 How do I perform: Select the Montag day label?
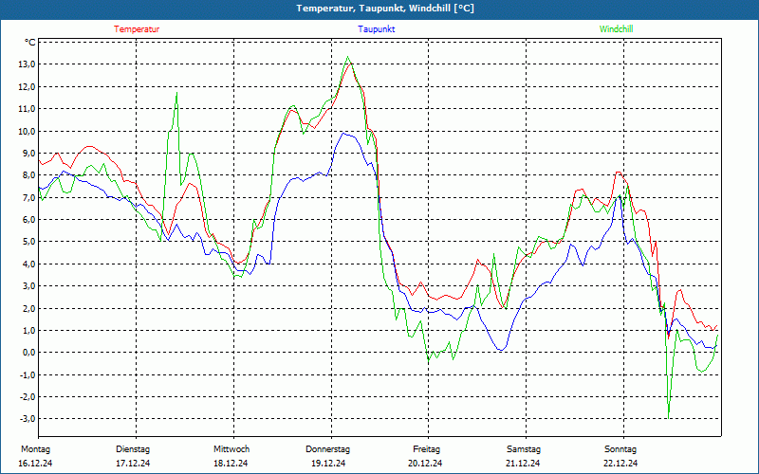(x=35, y=449)
